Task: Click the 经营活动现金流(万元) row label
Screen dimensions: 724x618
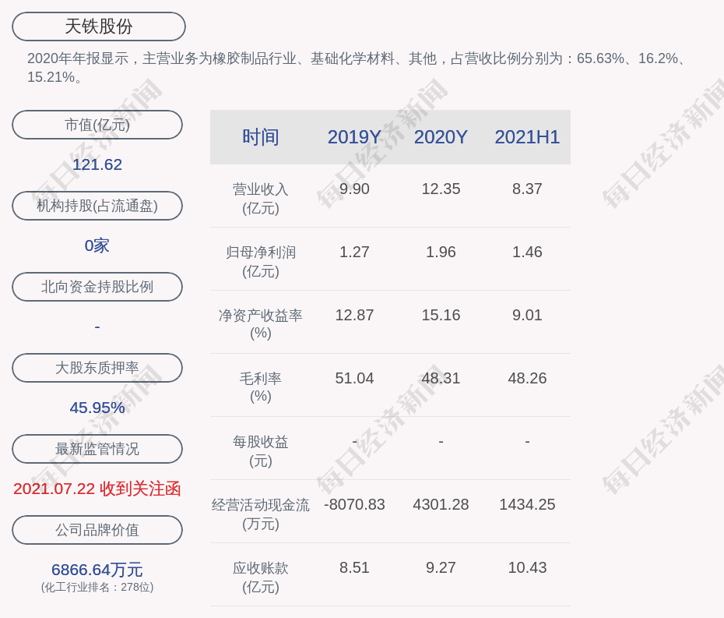Action: point(261,514)
